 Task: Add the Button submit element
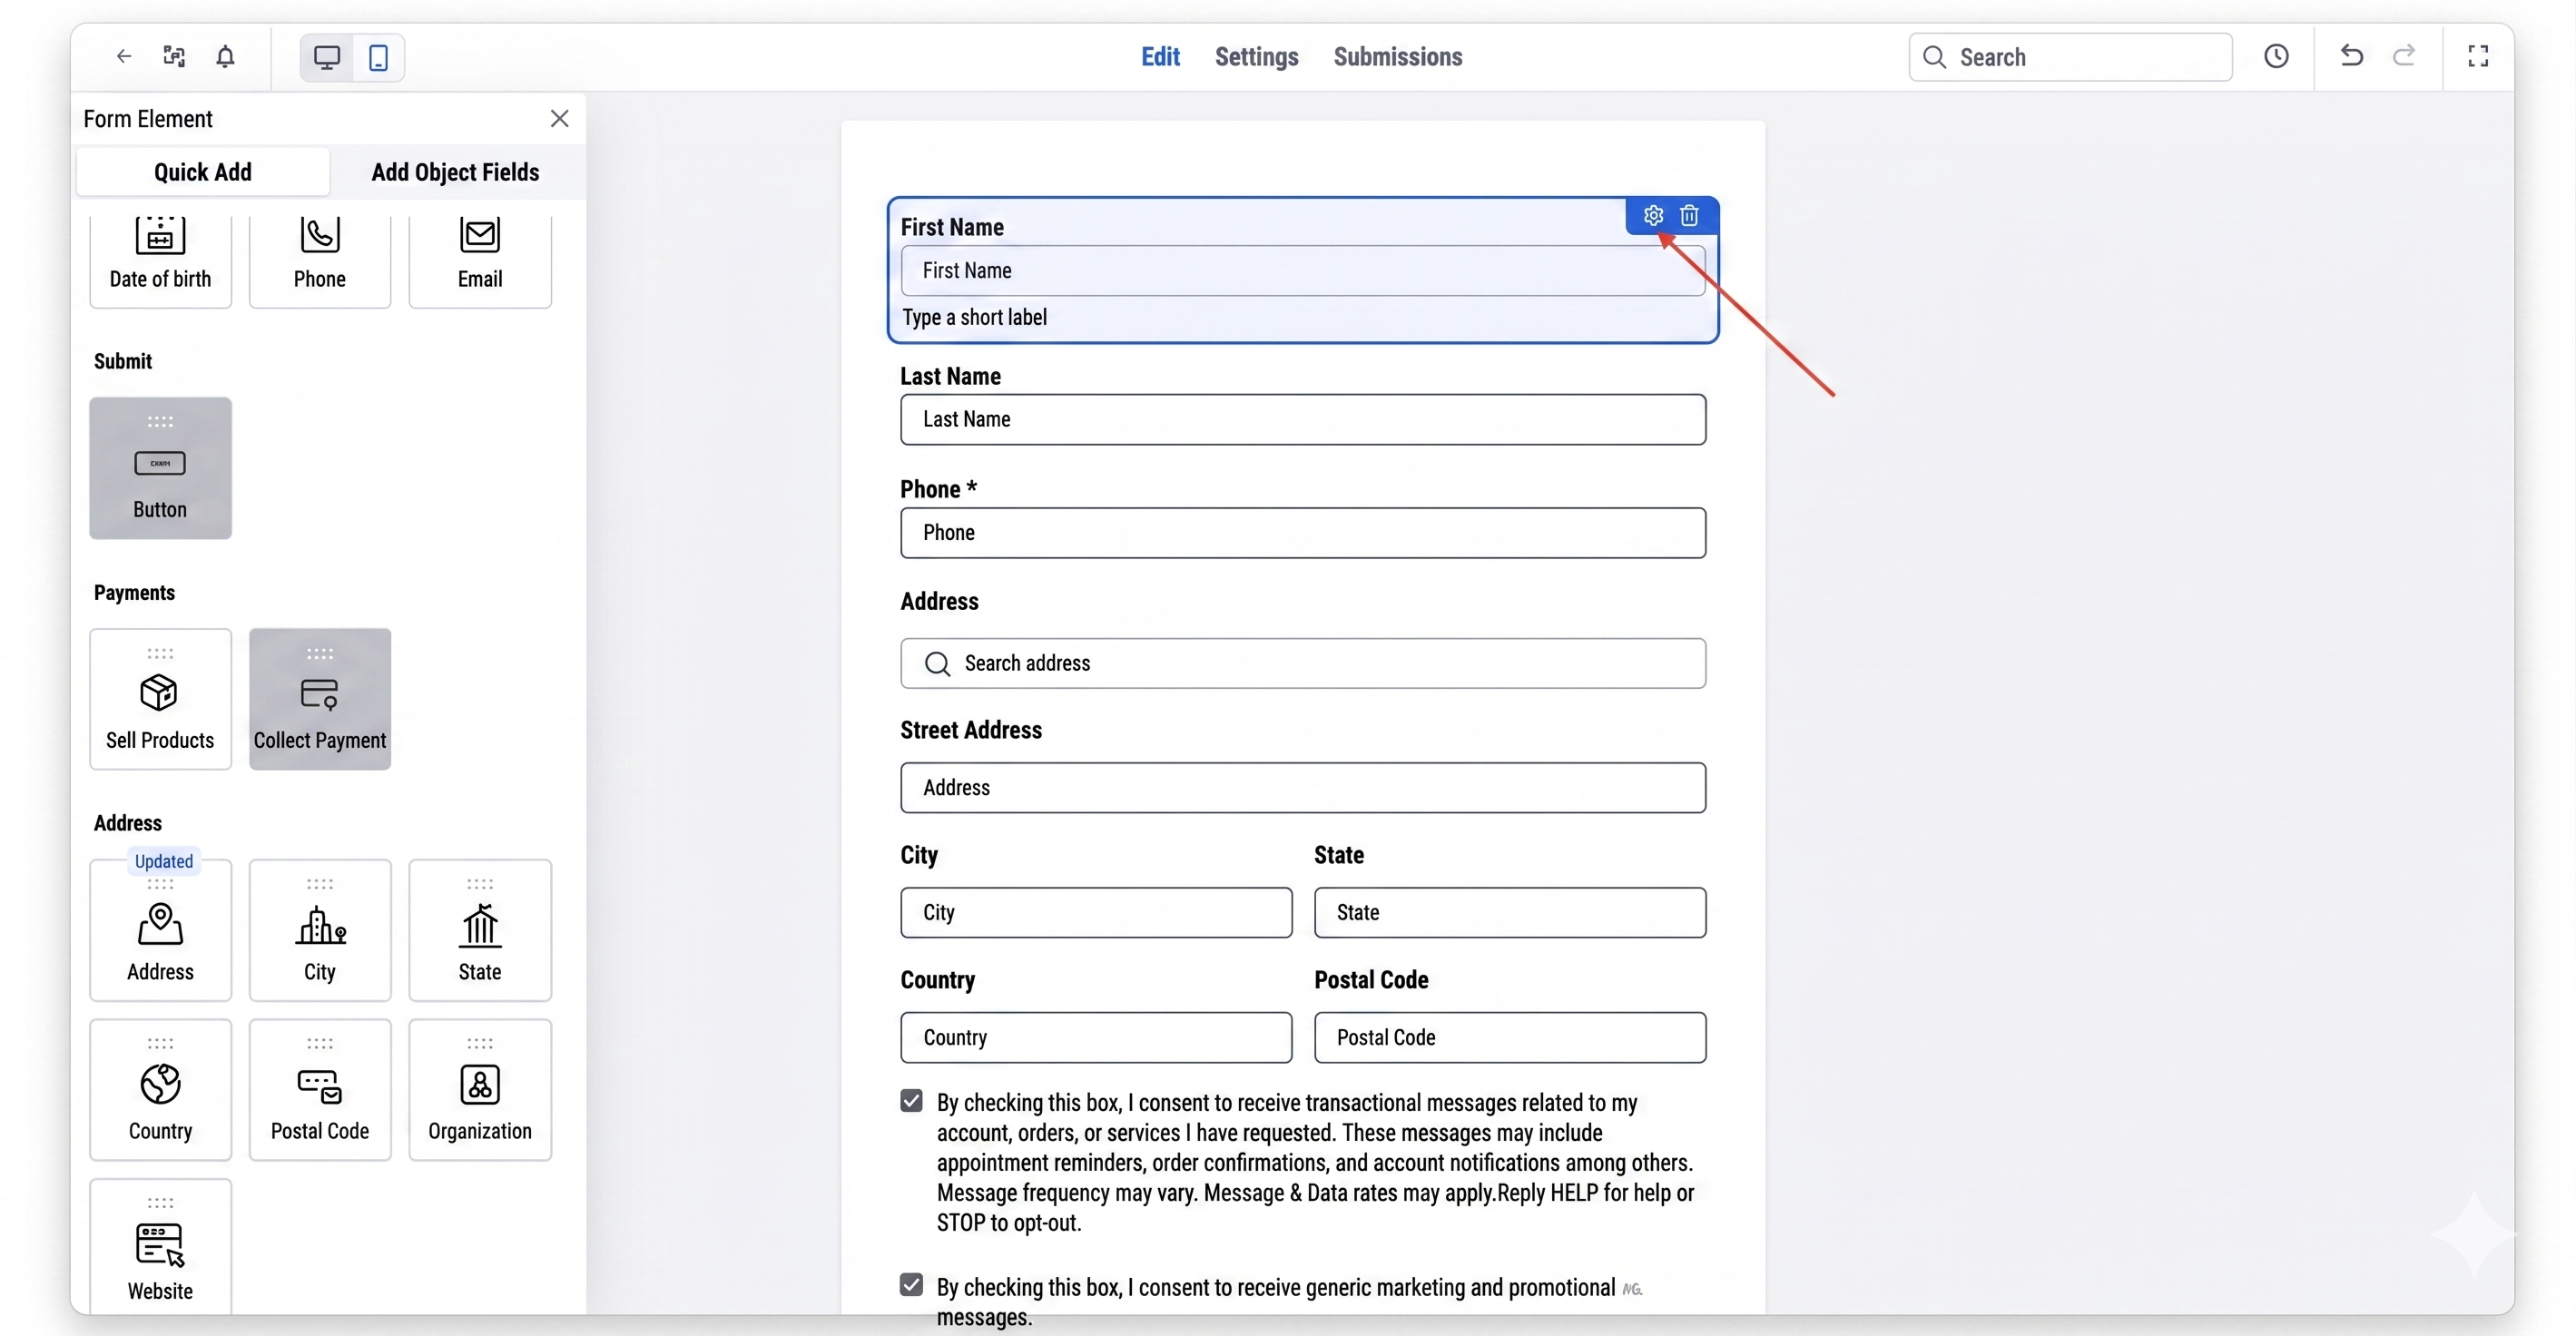(160, 467)
